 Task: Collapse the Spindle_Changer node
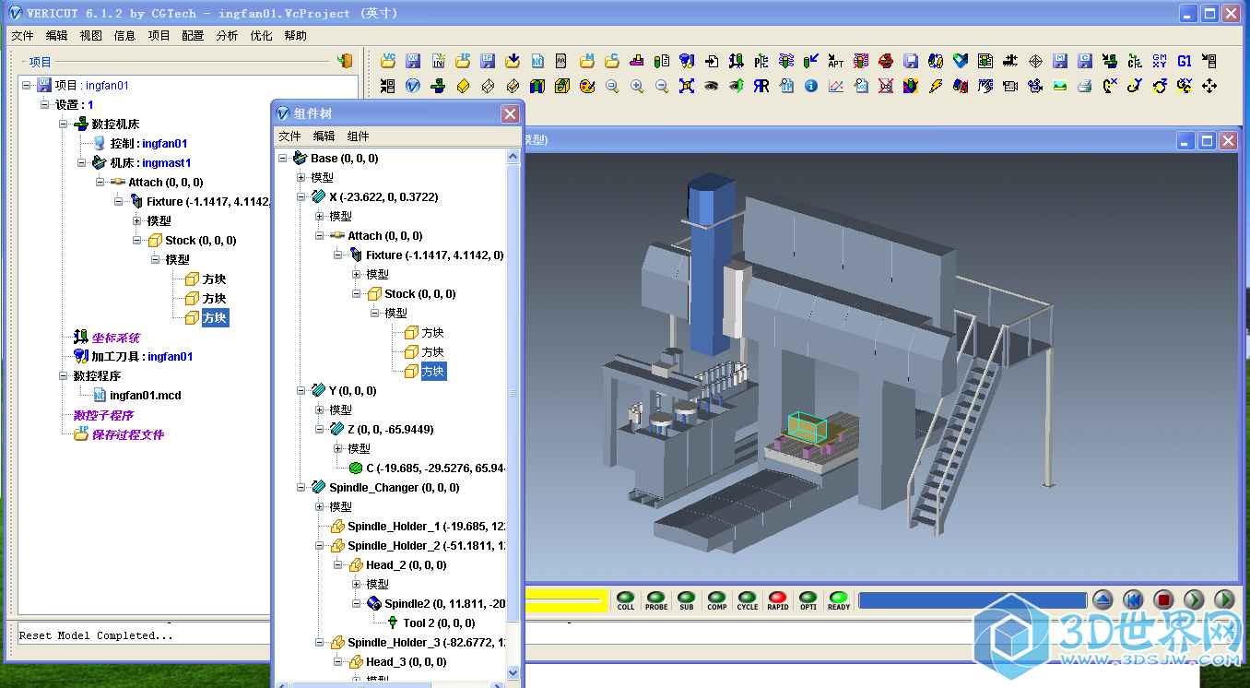[x=301, y=488]
